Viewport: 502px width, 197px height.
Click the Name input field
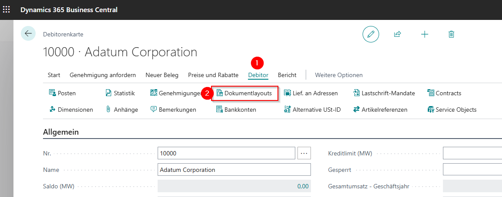(234, 170)
